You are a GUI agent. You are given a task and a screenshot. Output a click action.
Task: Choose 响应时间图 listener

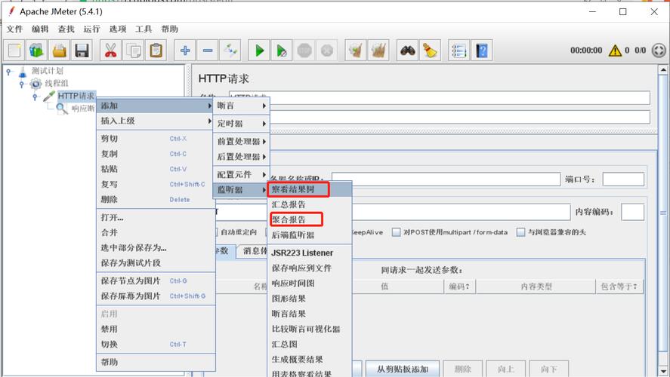pyautogui.click(x=310, y=284)
